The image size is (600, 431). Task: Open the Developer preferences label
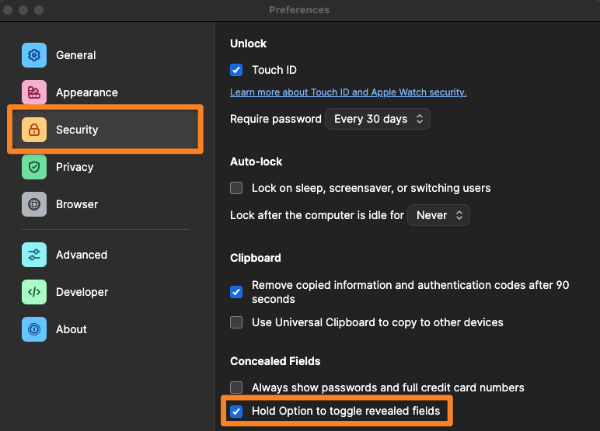82,292
